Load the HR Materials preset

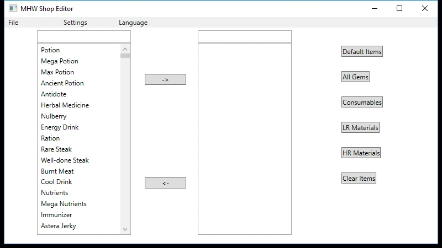tap(361, 153)
